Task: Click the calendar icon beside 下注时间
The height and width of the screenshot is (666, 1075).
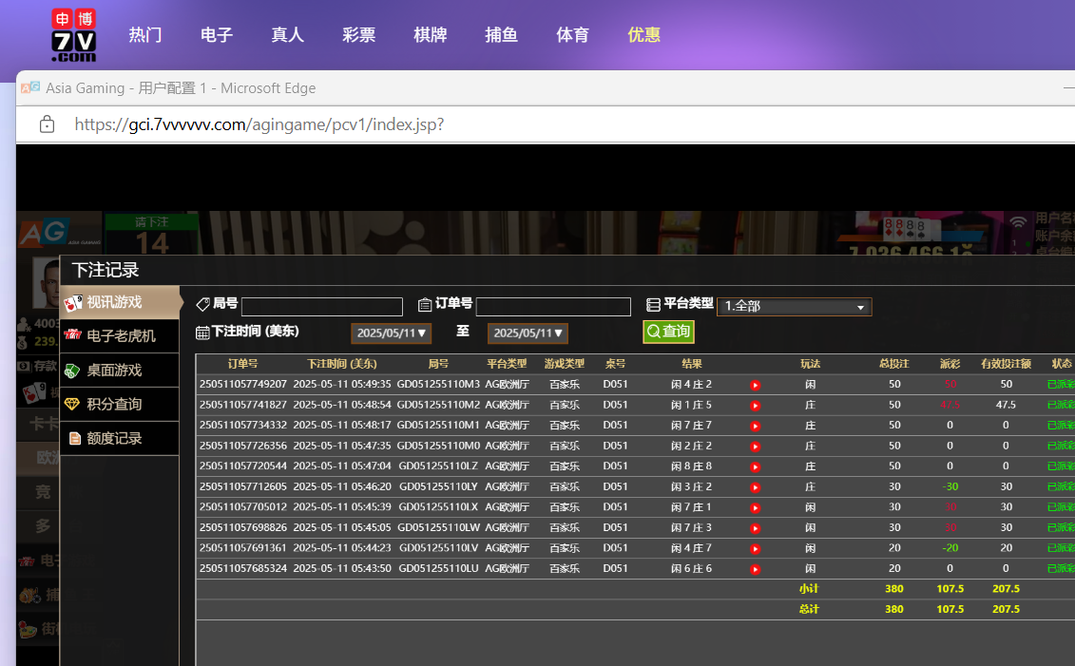Action: 202,333
